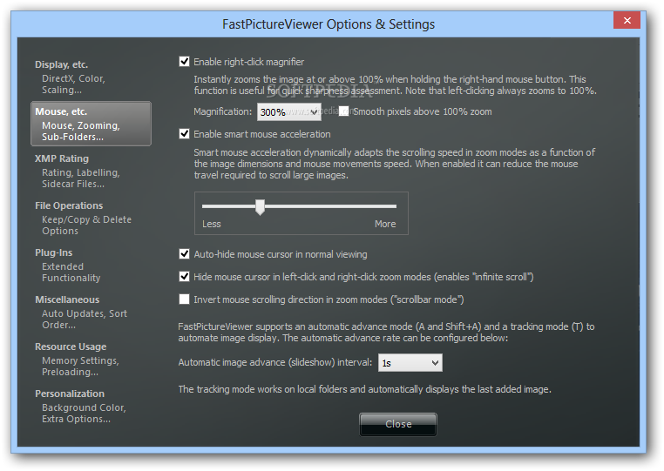
Task: Click the Close button at the bottom
Action: click(x=398, y=424)
